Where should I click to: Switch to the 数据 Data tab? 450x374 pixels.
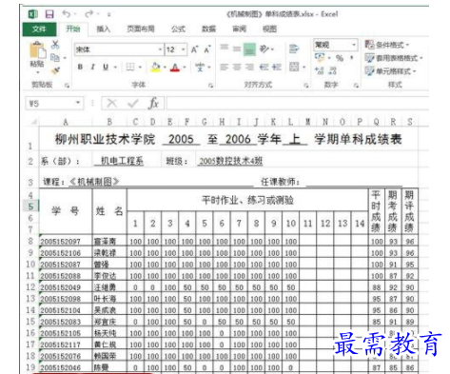click(209, 29)
